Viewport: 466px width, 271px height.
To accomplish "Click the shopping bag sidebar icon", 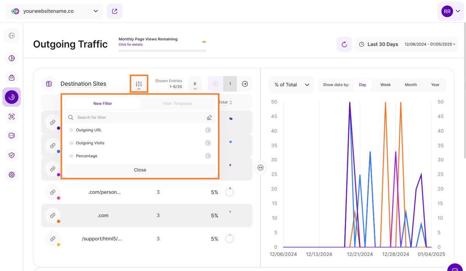I will coord(12,78).
